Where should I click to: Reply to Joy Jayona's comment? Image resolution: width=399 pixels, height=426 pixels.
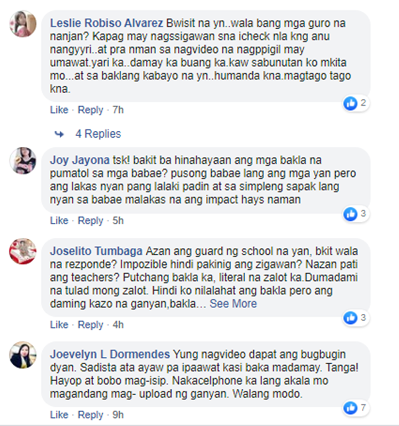click(x=90, y=221)
